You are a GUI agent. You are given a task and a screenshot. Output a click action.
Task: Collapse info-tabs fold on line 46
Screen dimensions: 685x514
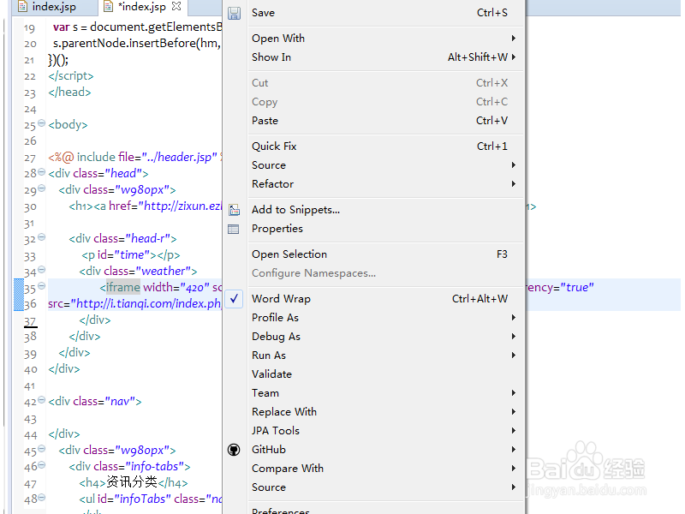pos(41,465)
